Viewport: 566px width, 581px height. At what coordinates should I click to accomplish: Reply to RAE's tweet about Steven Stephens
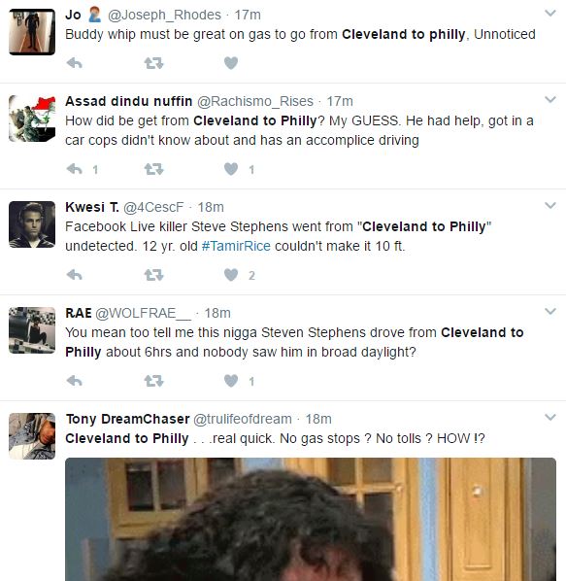coord(75,381)
